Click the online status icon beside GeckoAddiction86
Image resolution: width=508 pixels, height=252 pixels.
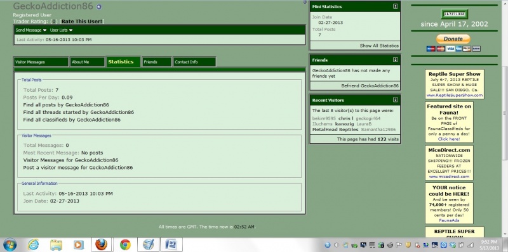[99, 6]
